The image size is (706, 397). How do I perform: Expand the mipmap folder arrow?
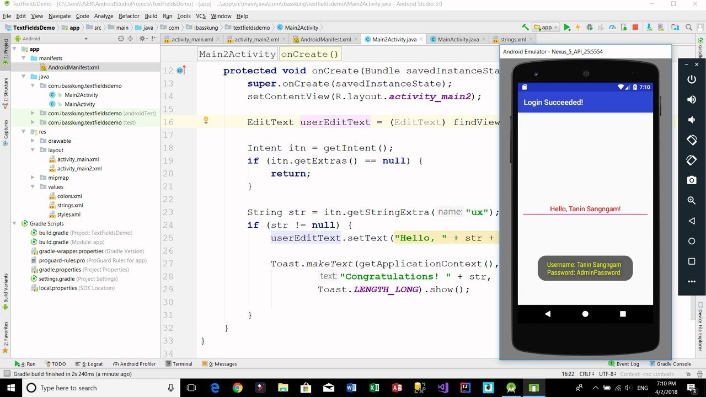33,178
